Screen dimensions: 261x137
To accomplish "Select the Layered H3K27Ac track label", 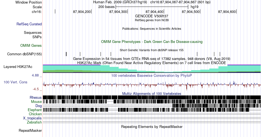I will point(18,67).
